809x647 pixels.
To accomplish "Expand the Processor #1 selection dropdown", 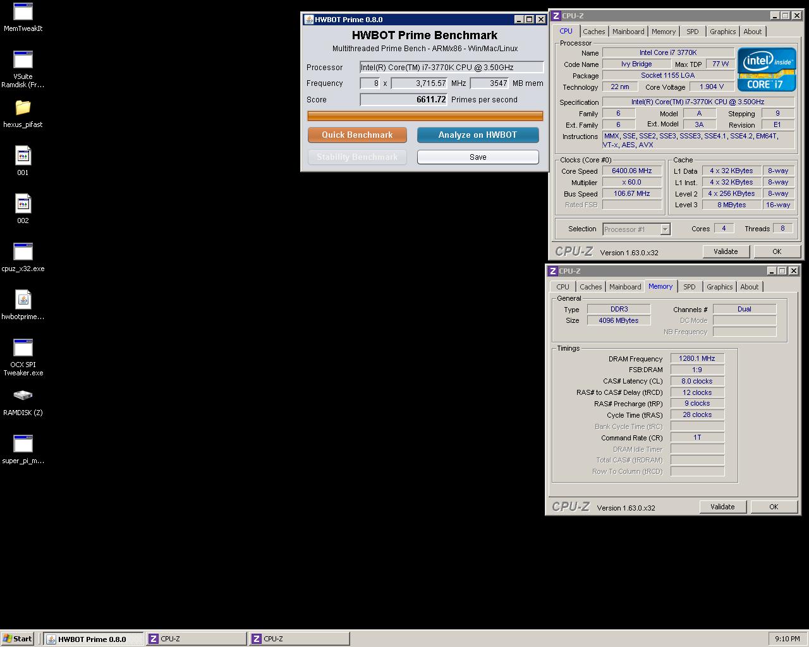I will coord(665,229).
